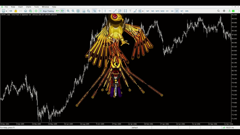
Task: Click the tile windows grid icon
Action: point(78,11)
